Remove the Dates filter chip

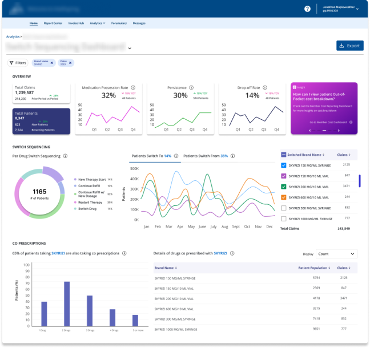(x=70, y=63)
